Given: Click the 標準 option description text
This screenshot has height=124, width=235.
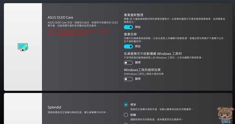Looking at the screenshot, I should 161,109.
